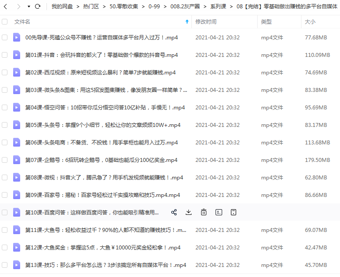Go to 0-99 breadcrumb folder
This screenshot has width=340, height=277.
(154, 7)
